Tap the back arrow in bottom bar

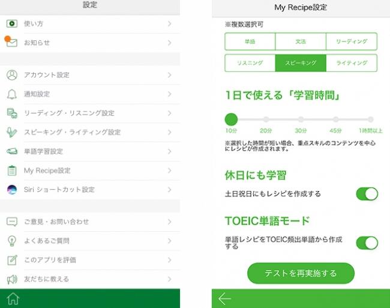point(225,298)
